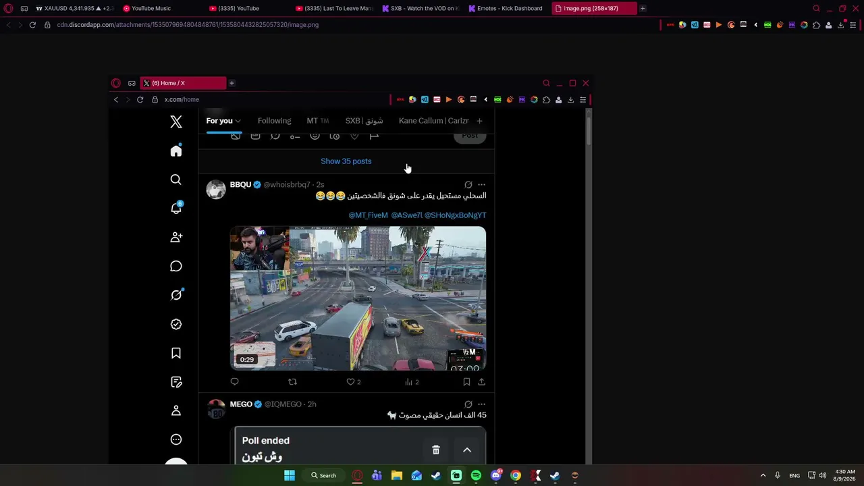The height and width of the screenshot is (486, 864).
Task: Open the @IQMEGO handle
Action: pos(283,404)
